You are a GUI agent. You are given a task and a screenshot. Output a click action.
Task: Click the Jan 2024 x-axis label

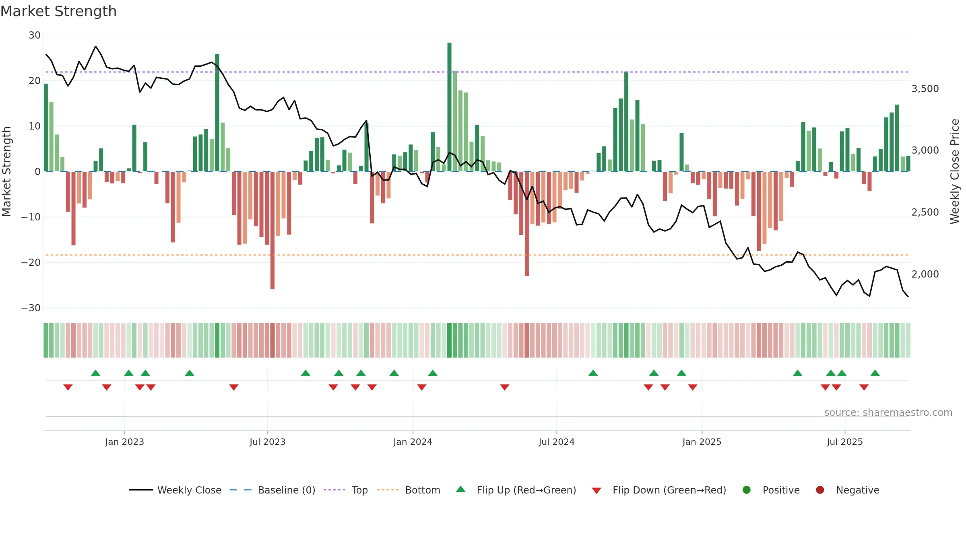[413, 442]
